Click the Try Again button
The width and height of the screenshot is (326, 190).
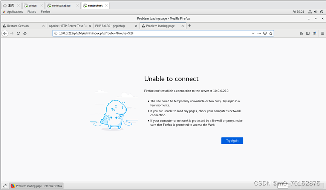[x=232, y=141]
